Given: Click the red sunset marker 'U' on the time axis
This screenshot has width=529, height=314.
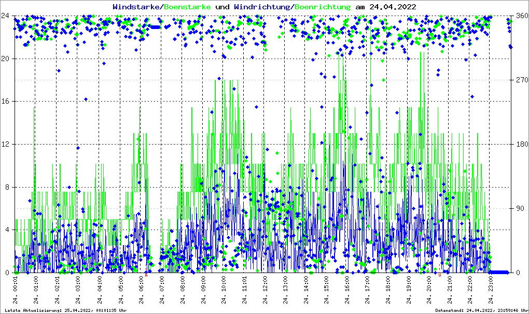Looking at the screenshot, I should [439, 276].
